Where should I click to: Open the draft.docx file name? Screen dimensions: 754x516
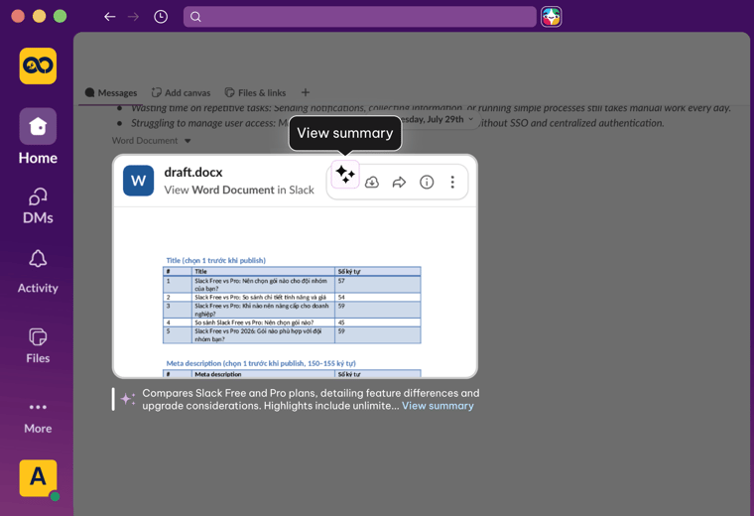193,172
